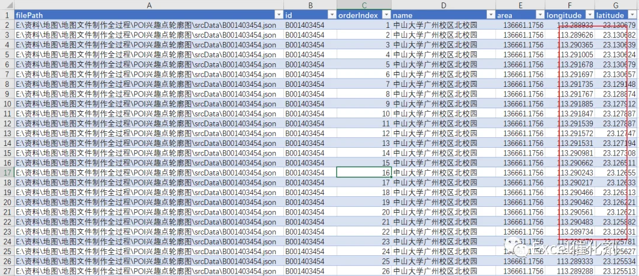Select latitude cell 23.12655
This screenshot has width=639, height=276.
[x=616, y=173]
